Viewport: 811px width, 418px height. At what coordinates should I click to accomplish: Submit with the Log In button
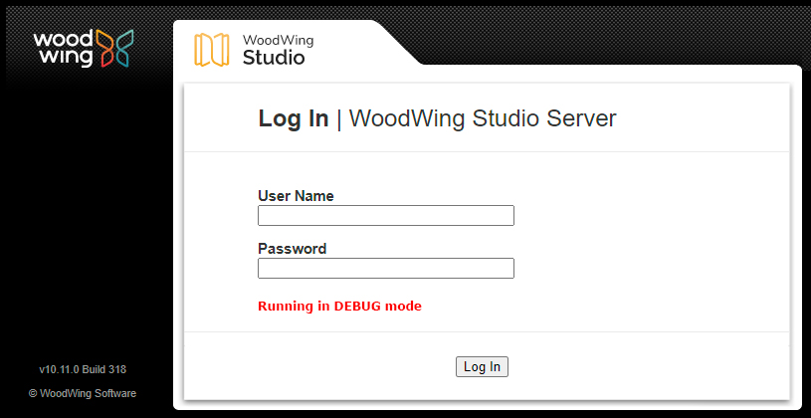click(x=482, y=367)
